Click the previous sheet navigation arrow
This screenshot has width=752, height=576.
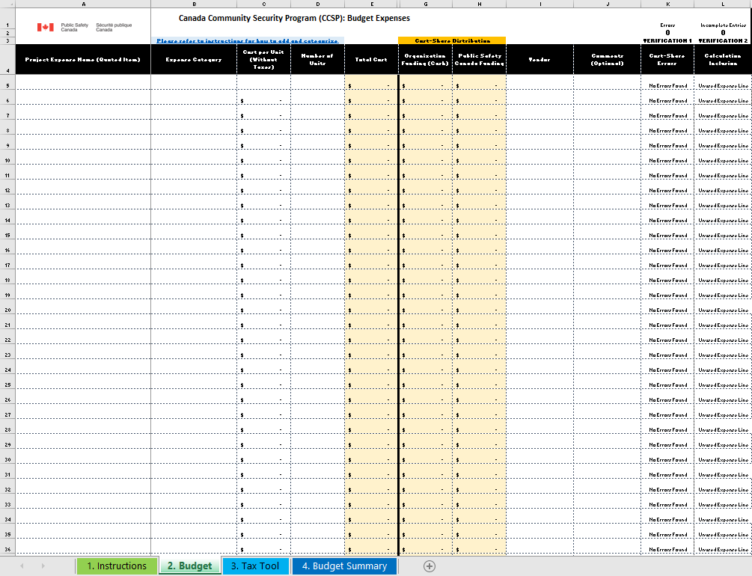point(22,566)
